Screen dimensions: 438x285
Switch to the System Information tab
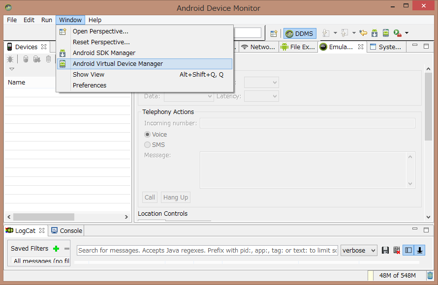pyautogui.click(x=386, y=47)
